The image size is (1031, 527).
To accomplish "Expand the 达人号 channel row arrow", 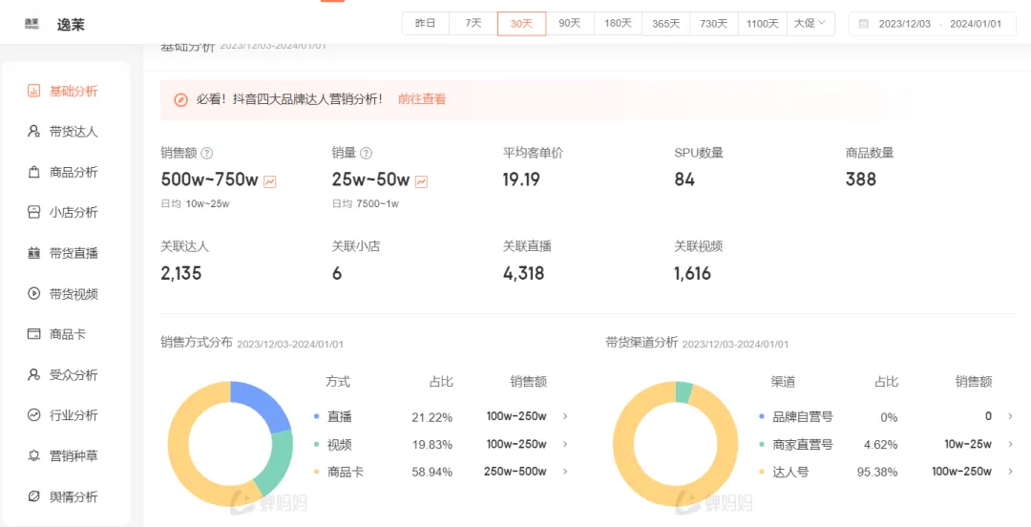I will pyautogui.click(x=1011, y=472).
